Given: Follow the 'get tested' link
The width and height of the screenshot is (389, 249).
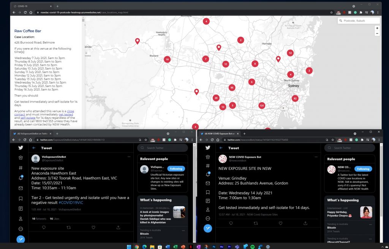Looking at the screenshot, I should click(66, 114).
